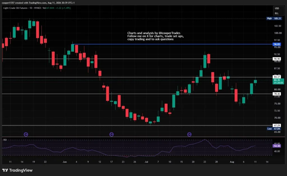Open the contract rollover marker near May 19
This screenshot has width=287, height=176.
point(26,134)
